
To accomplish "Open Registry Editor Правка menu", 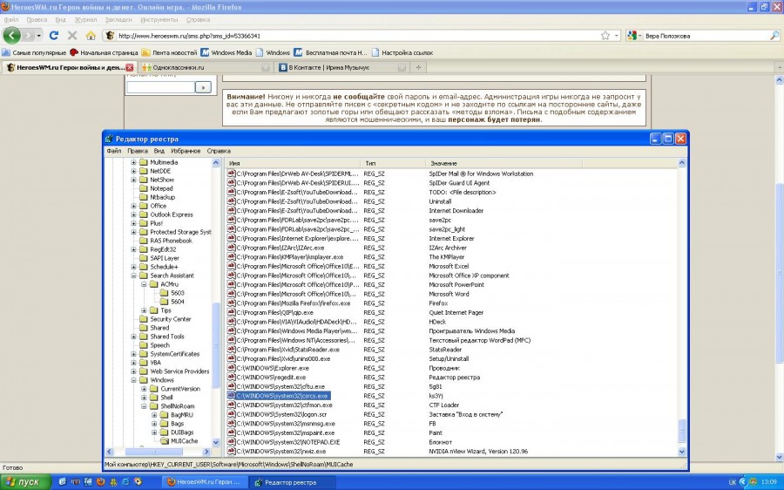I will [137, 151].
